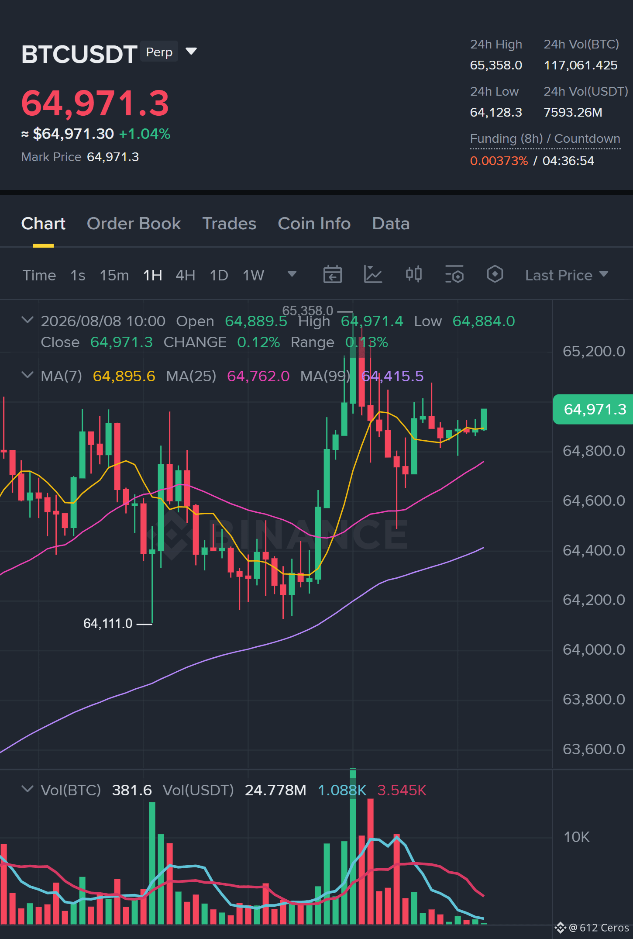
Task: Select the 1W interval
Action: tap(254, 275)
